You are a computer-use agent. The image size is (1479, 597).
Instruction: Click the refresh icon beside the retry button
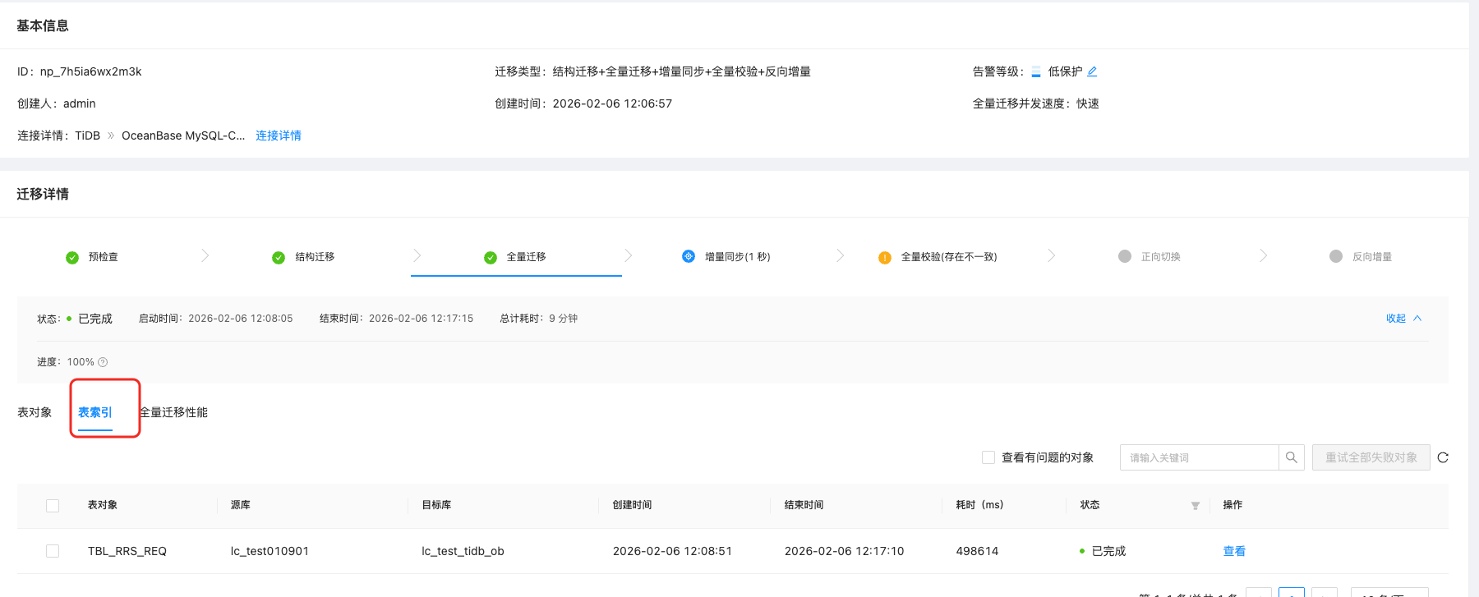tap(1443, 457)
